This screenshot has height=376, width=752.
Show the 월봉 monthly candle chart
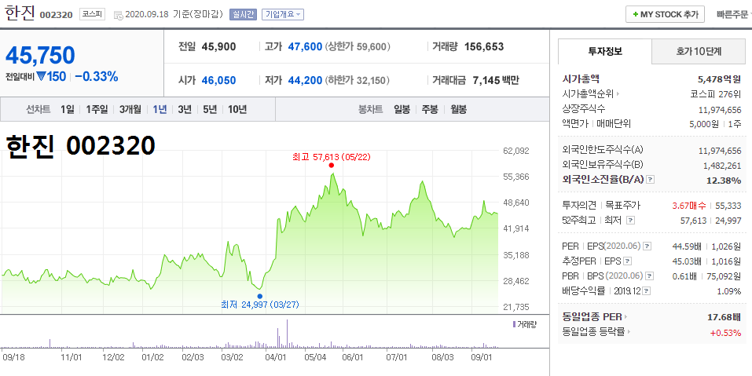[458, 109]
